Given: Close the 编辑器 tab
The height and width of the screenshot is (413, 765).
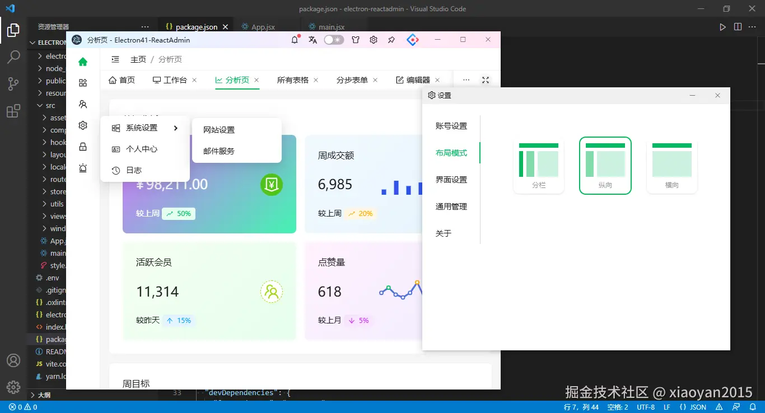Looking at the screenshot, I should (437, 80).
